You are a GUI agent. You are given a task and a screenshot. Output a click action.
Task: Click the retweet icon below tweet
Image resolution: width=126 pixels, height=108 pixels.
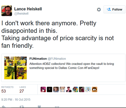(x=22, y=107)
